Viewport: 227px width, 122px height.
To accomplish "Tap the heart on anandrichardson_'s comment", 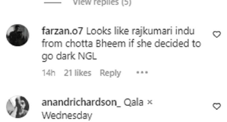I will click(x=217, y=106).
